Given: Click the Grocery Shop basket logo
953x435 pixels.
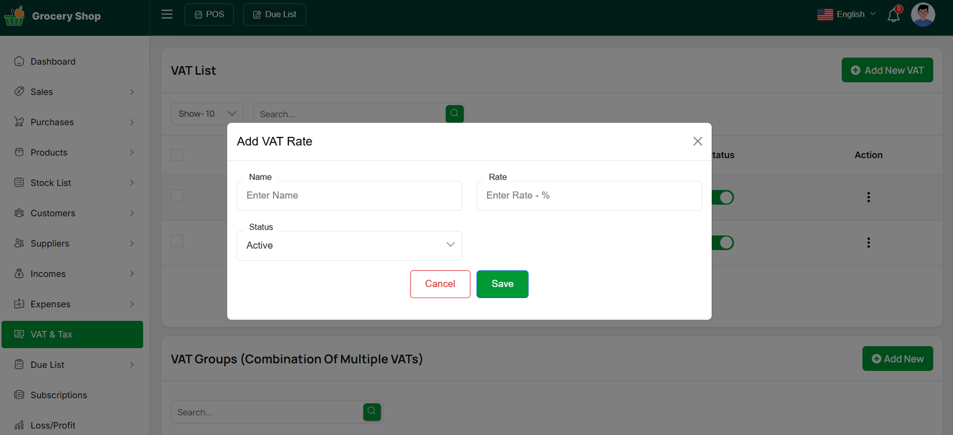Looking at the screenshot, I should (x=14, y=16).
